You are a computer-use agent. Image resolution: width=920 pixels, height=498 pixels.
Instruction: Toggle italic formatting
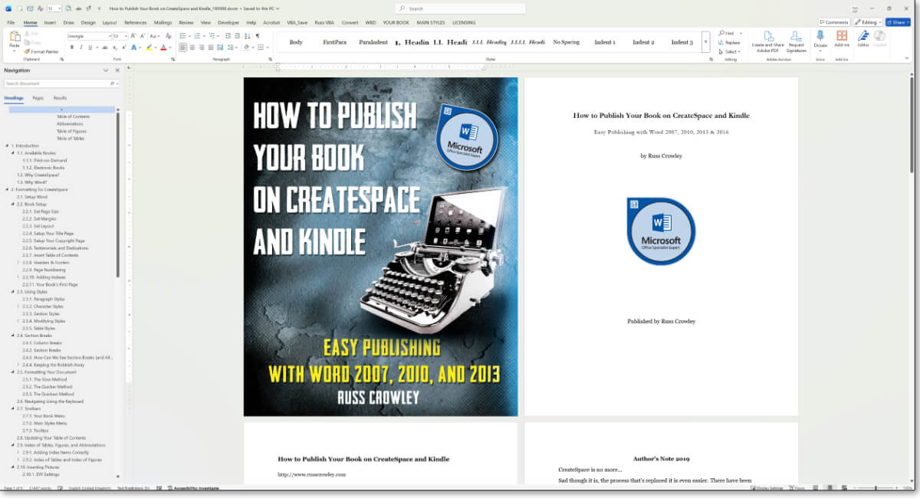pyautogui.click(x=81, y=47)
